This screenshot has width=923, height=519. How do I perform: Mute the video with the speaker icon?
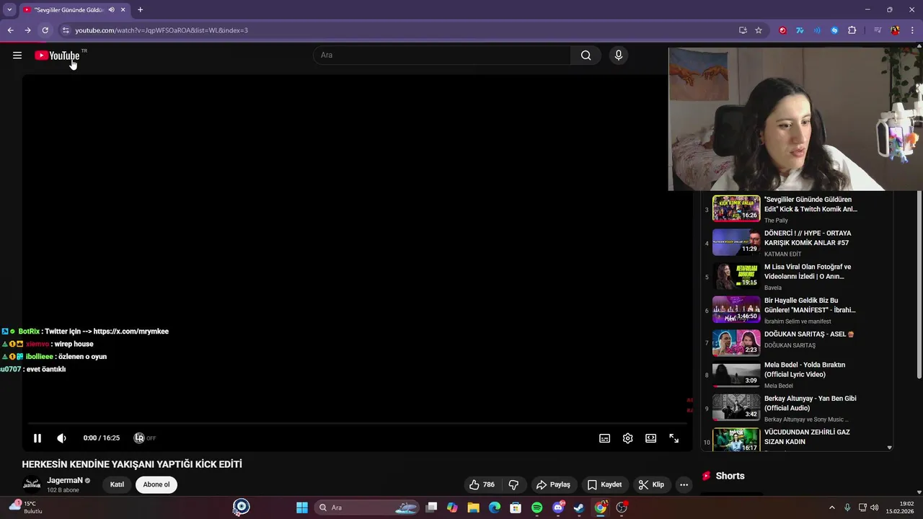coord(62,438)
